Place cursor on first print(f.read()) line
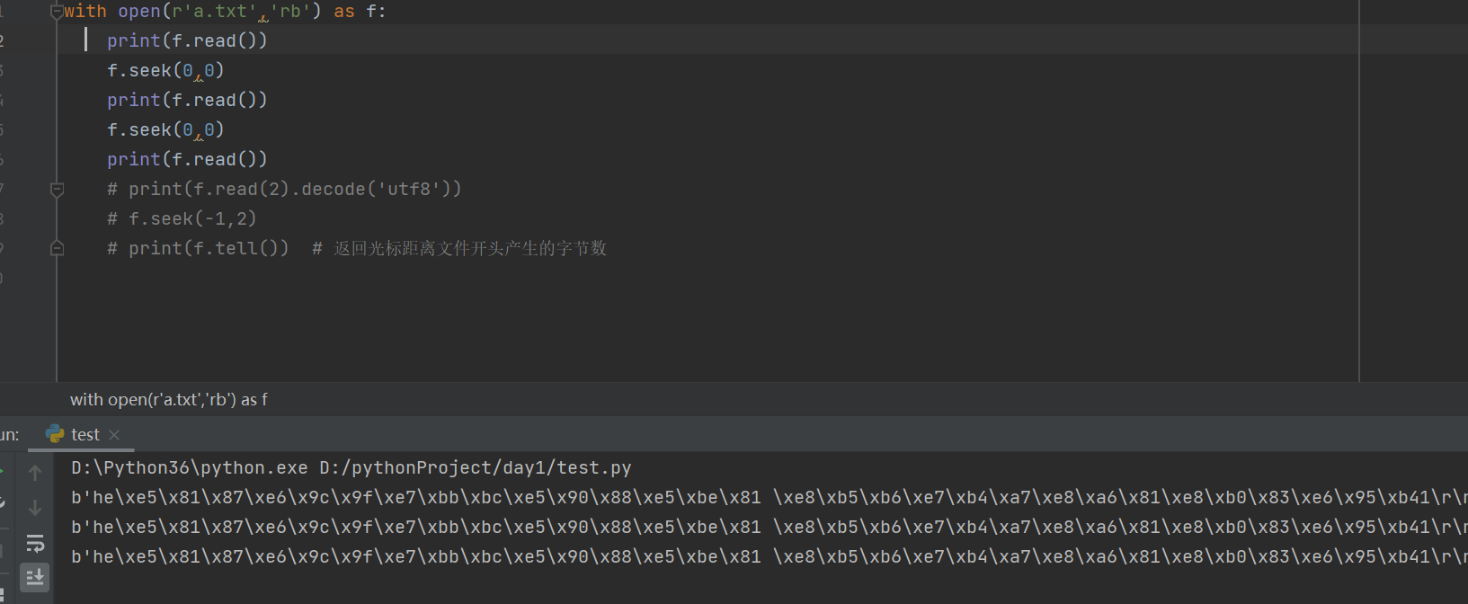 pyautogui.click(x=187, y=40)
